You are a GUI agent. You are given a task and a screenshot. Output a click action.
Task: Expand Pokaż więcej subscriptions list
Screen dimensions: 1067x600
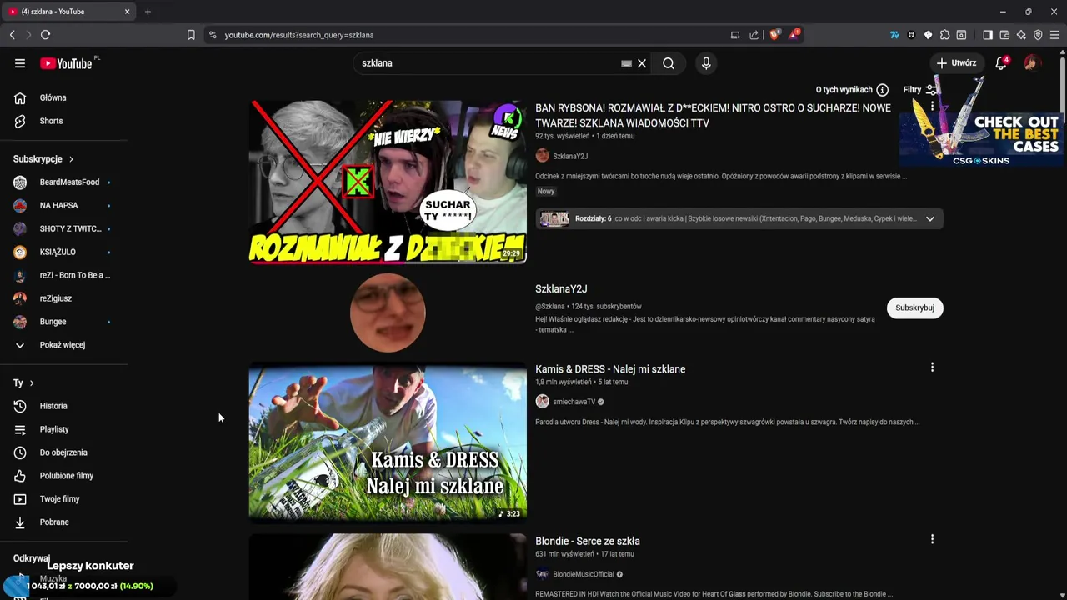[63, 345]
